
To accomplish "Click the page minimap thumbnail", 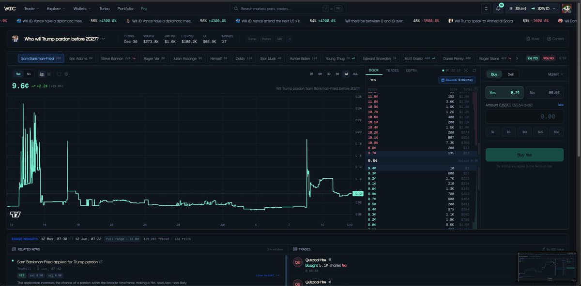I will coord(547,267).
